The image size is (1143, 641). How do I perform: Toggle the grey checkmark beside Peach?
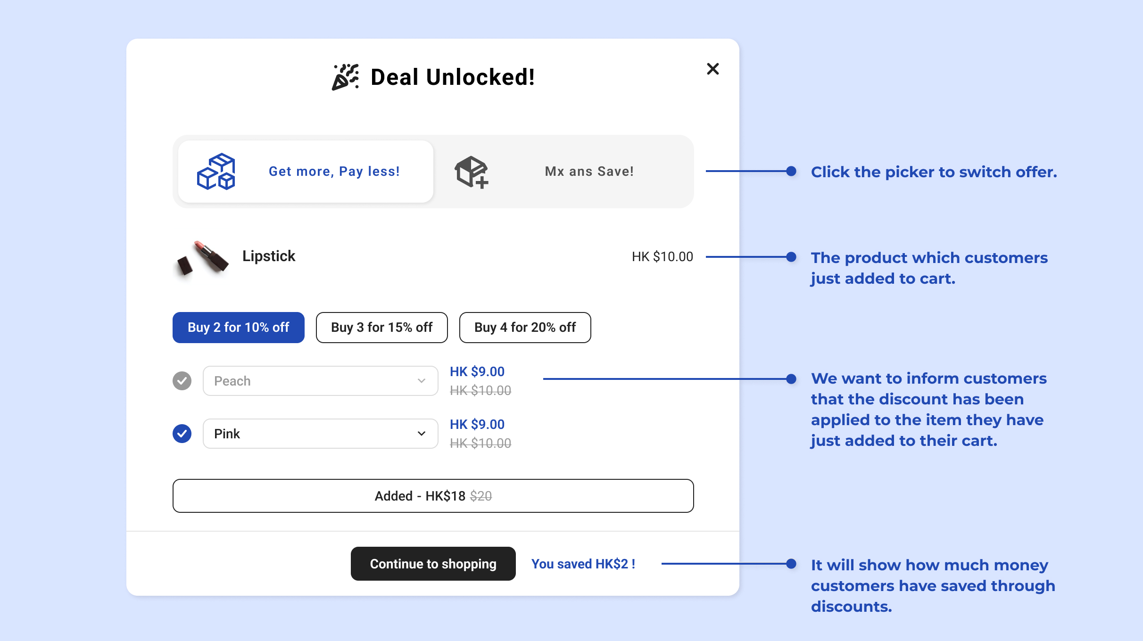coord(182,381)
